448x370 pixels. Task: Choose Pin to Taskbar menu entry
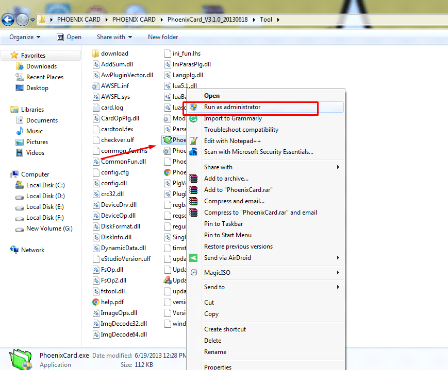click(223, 224)
